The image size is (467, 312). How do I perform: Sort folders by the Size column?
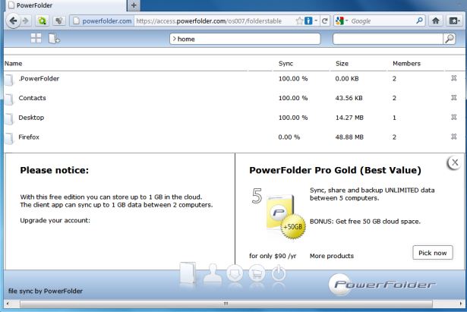click(342, 64)
